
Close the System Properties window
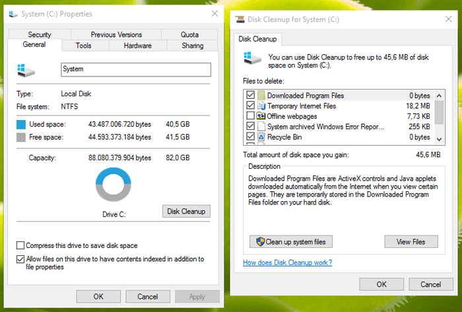tap(214, 14)
